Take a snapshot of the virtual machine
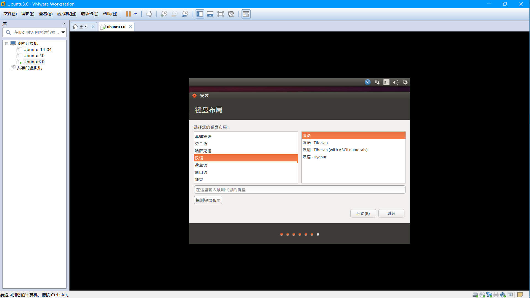This screenshot has width=530, height=298. click(x=164, y=14)
